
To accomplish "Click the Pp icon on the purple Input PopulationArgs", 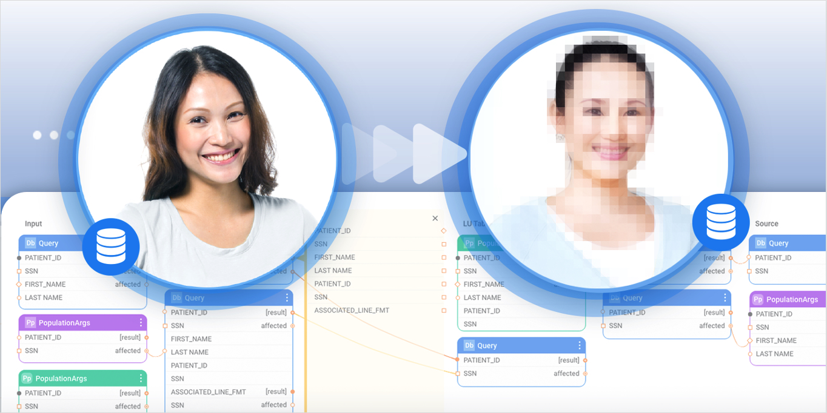I will click(x=30, y=323).
